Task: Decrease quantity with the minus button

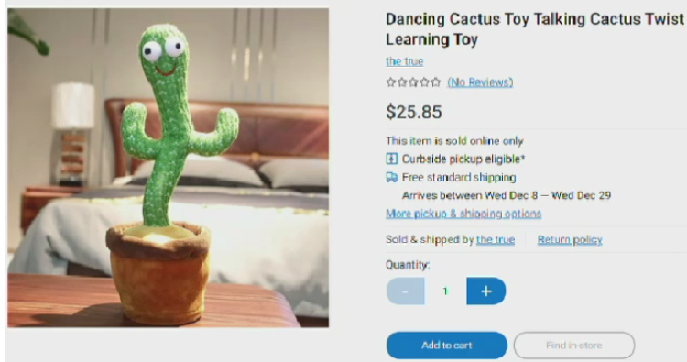Action: pos(405,291)
